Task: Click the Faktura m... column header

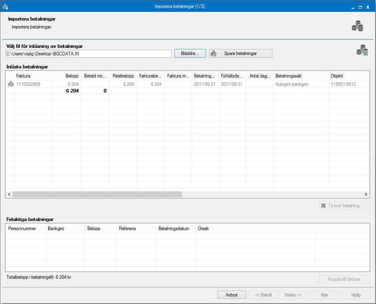Action: click(178, 76)
